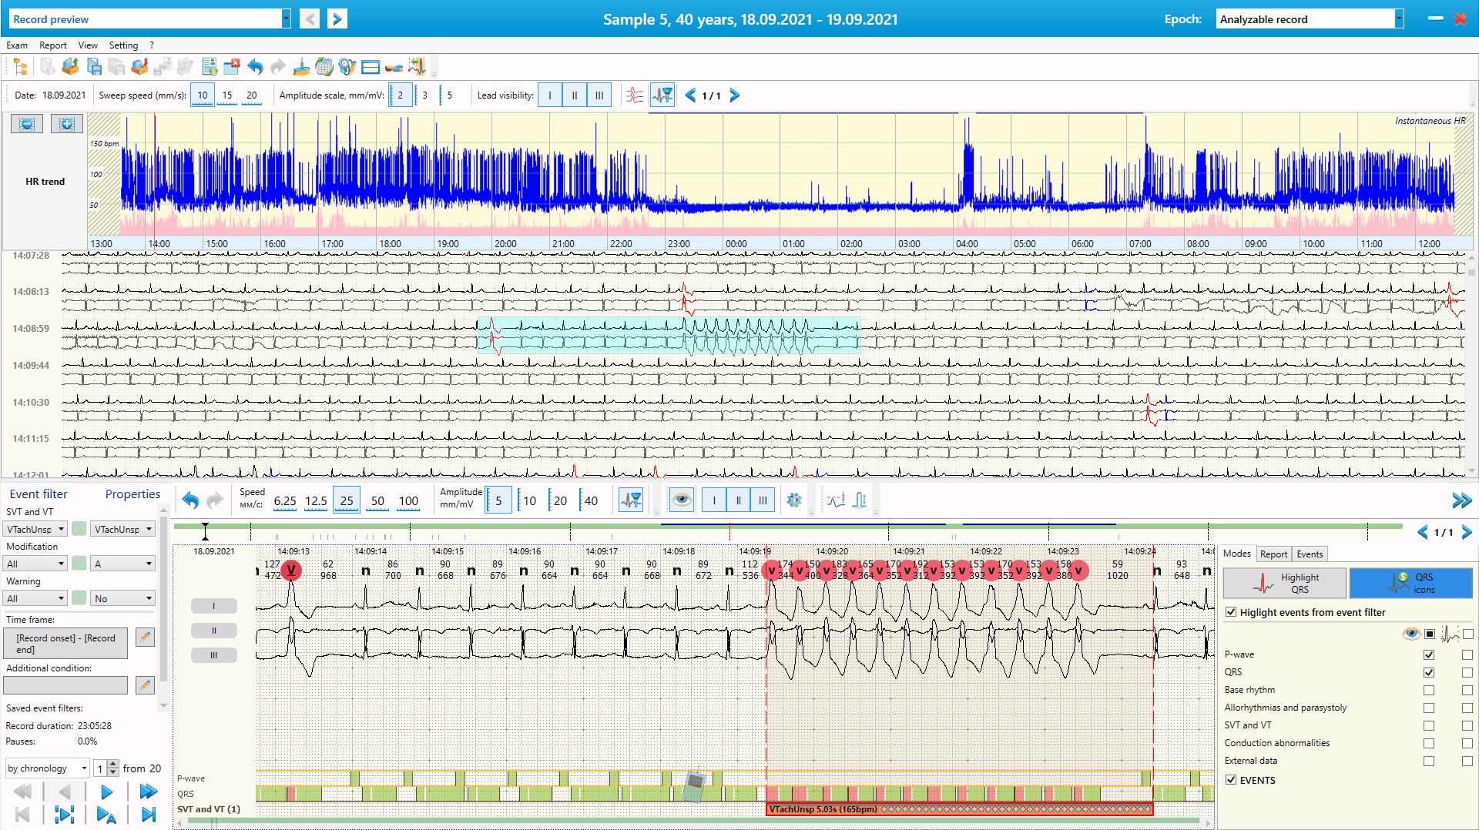
Task: Click the Additional condition input field
Action: 65,685
